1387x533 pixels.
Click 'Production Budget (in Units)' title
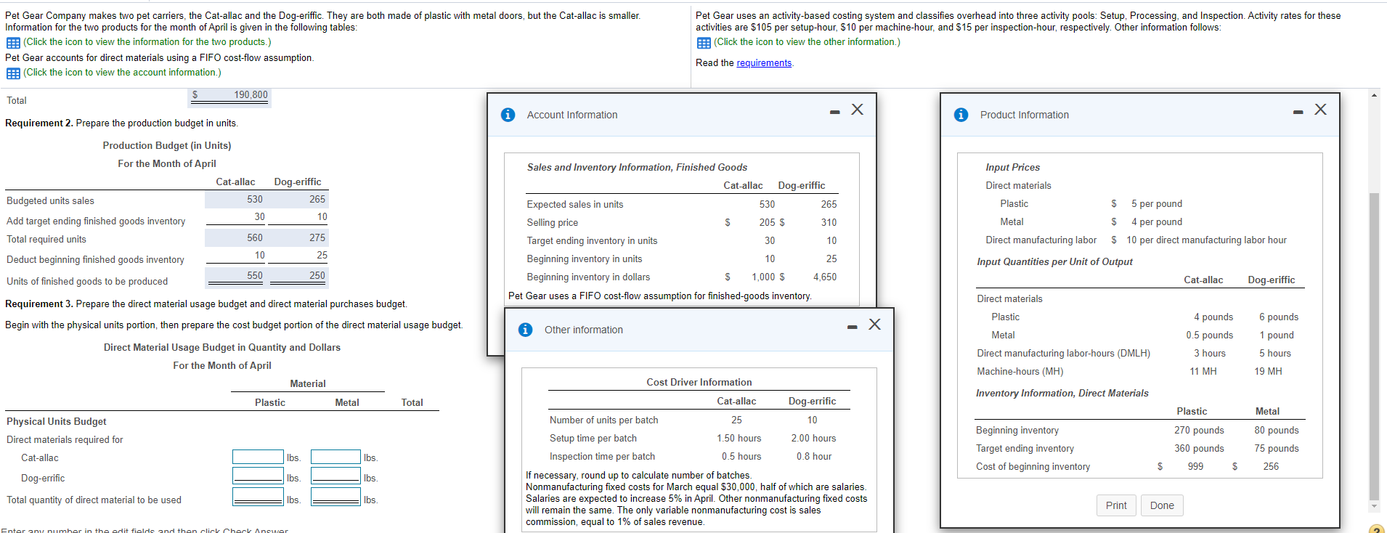pyautogui.click(x=167, y=146)
